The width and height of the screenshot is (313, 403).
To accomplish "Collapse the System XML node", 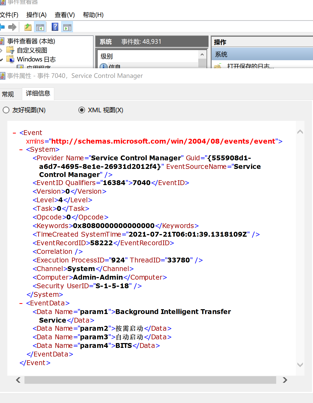I will pos(21,150).
